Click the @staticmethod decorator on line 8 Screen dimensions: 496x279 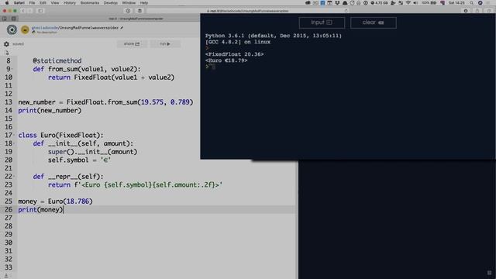click(57, 60)
